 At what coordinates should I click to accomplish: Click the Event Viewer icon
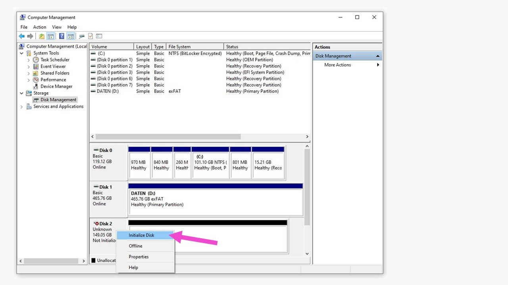point(36,66)
